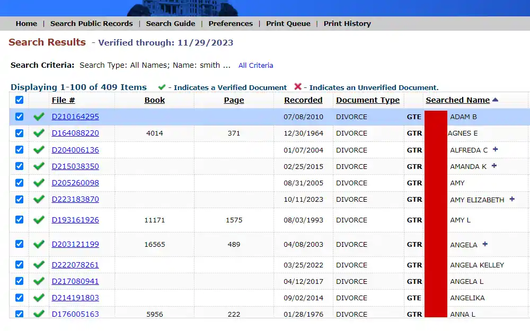Click the plus icon next to ANGELA
This screenshot has width=530, height=331.
[485, 245]
